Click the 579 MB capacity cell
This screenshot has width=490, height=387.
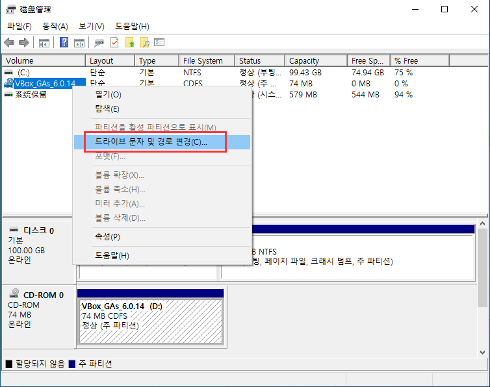303,95
